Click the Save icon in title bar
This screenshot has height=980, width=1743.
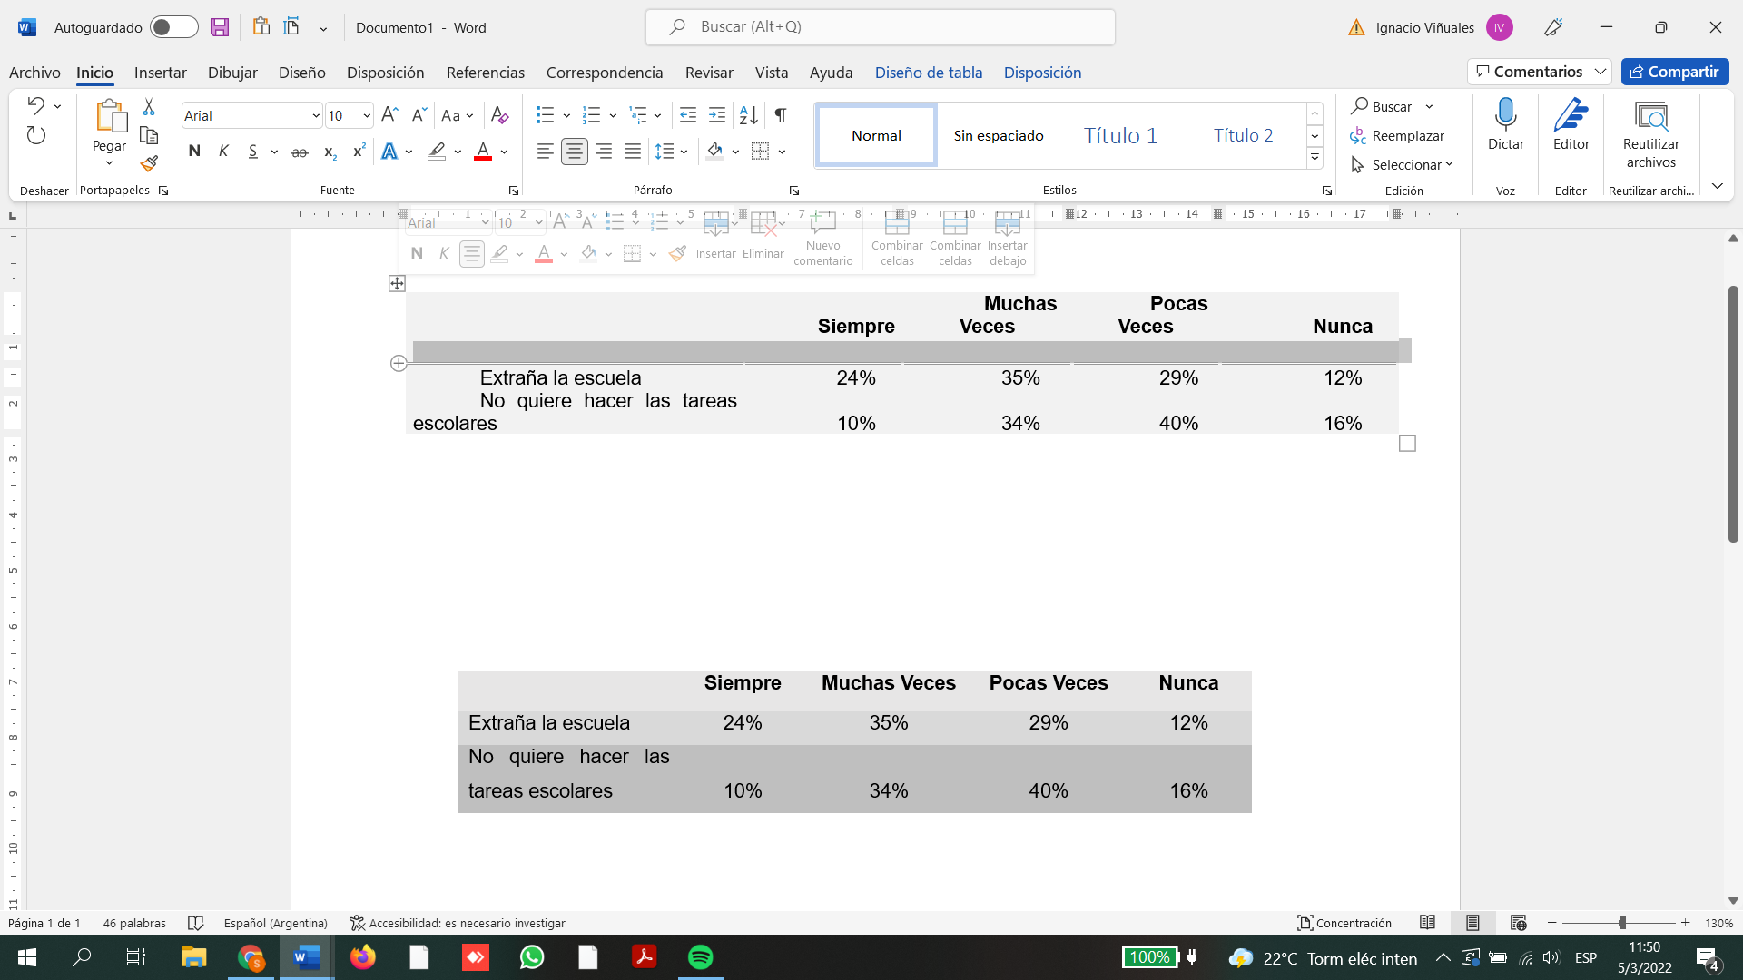click(220, 27)
